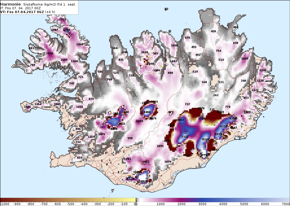Click the map value 732

coord(78,142)
